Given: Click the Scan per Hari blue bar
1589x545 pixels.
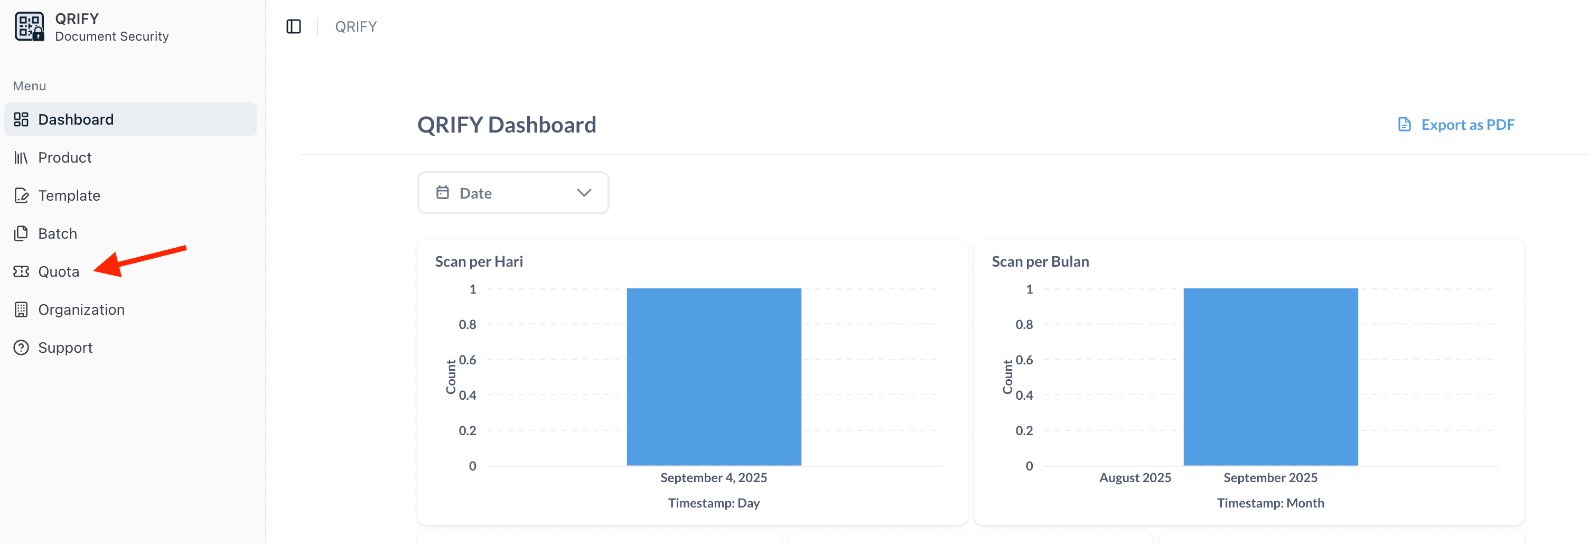Looking at the screenshot, I should (714, 376).
